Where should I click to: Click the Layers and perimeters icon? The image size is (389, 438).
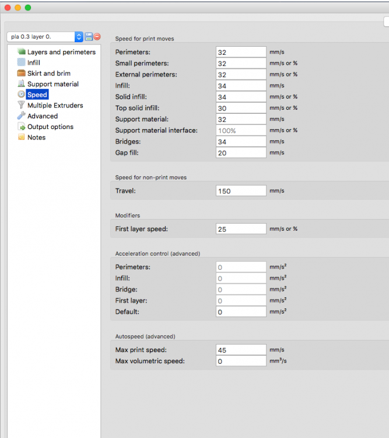coord(22,52)
